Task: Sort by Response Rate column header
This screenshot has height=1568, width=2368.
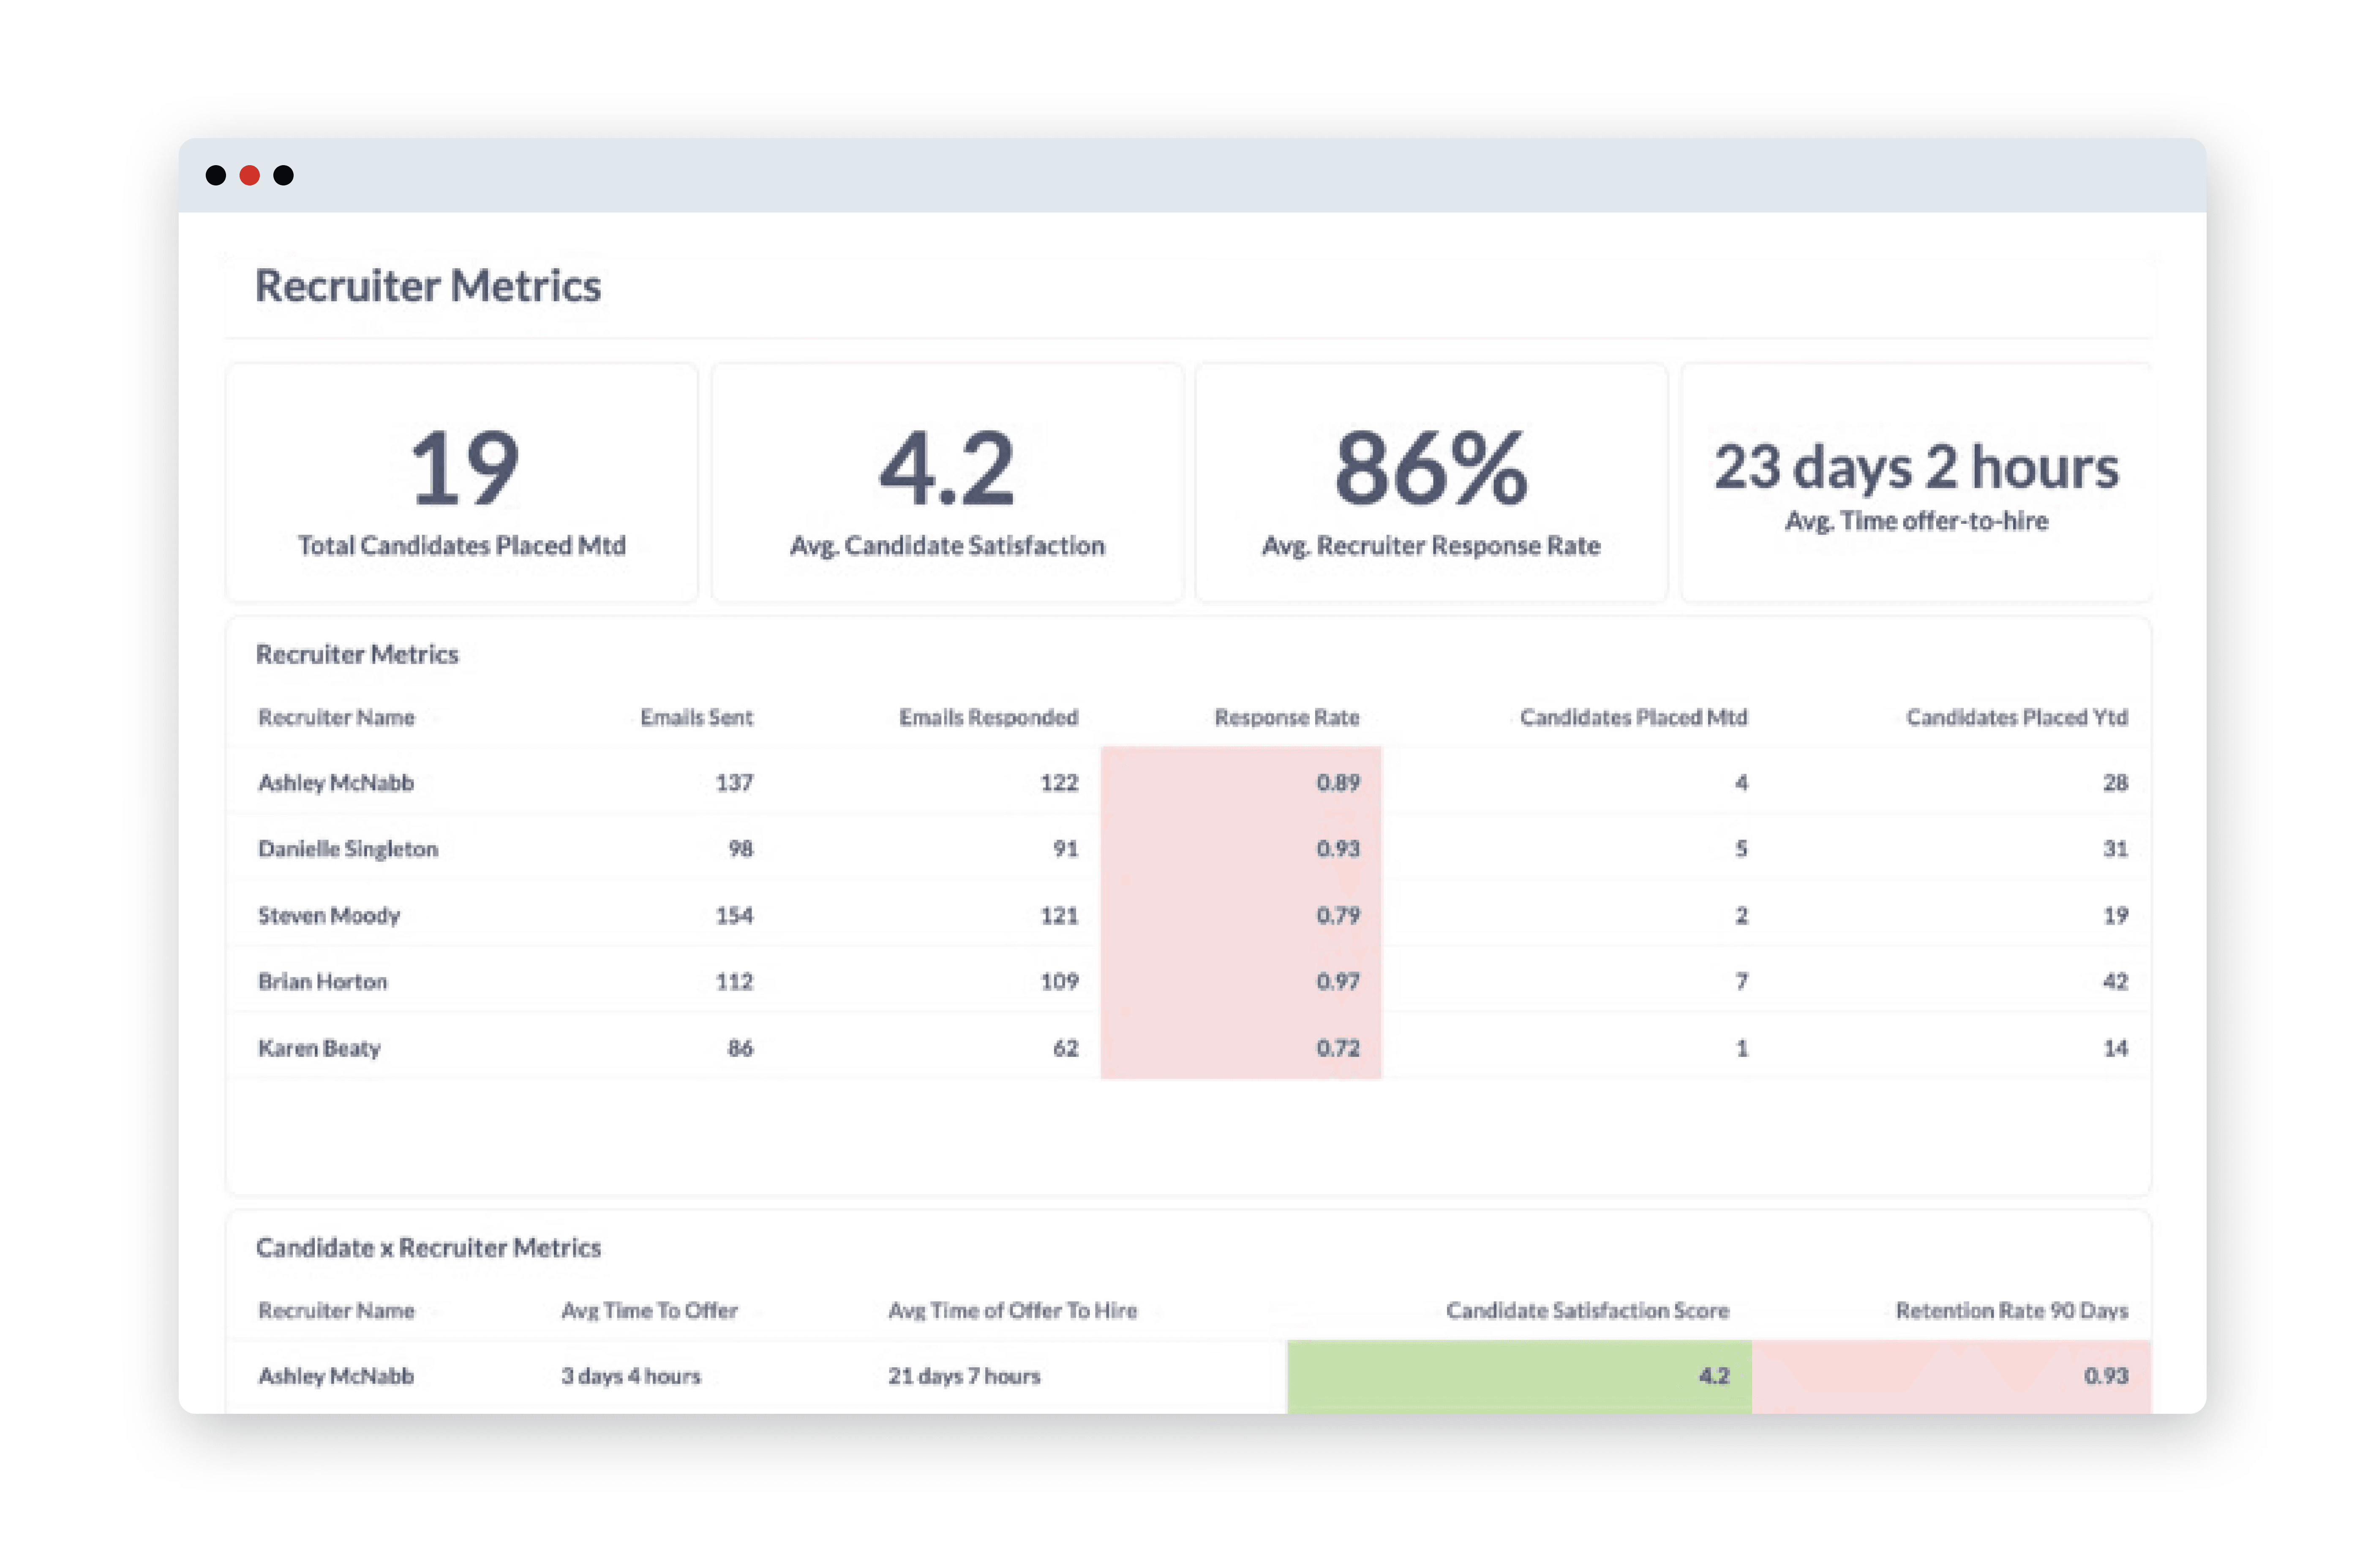Action: tap(1286, 717)
